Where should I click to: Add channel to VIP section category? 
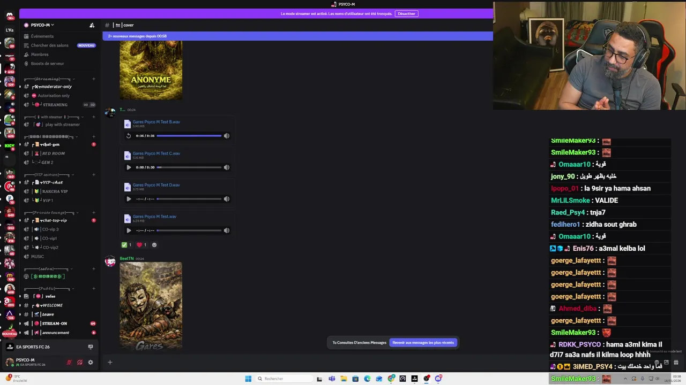pos(93,175)
